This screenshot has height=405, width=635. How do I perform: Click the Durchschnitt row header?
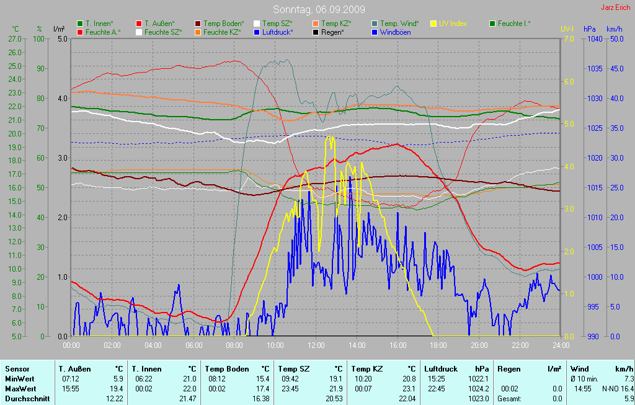click(x=27, y=399)
